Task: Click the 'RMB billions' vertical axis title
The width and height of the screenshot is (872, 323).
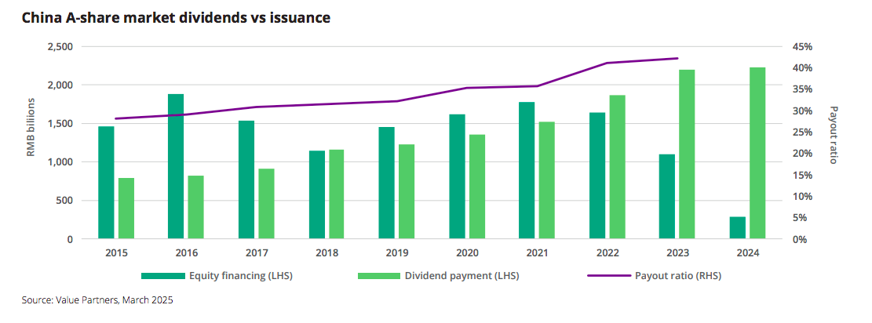Action: [x=31, y=128]
